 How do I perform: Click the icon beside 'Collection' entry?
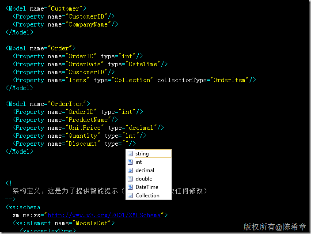[130, 196]
